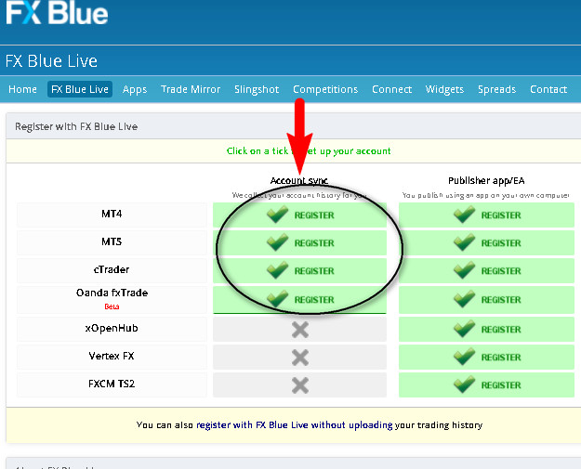Click the Vertex FX platform label
This screenshot has height=469, width=581.
coord(112,356)
